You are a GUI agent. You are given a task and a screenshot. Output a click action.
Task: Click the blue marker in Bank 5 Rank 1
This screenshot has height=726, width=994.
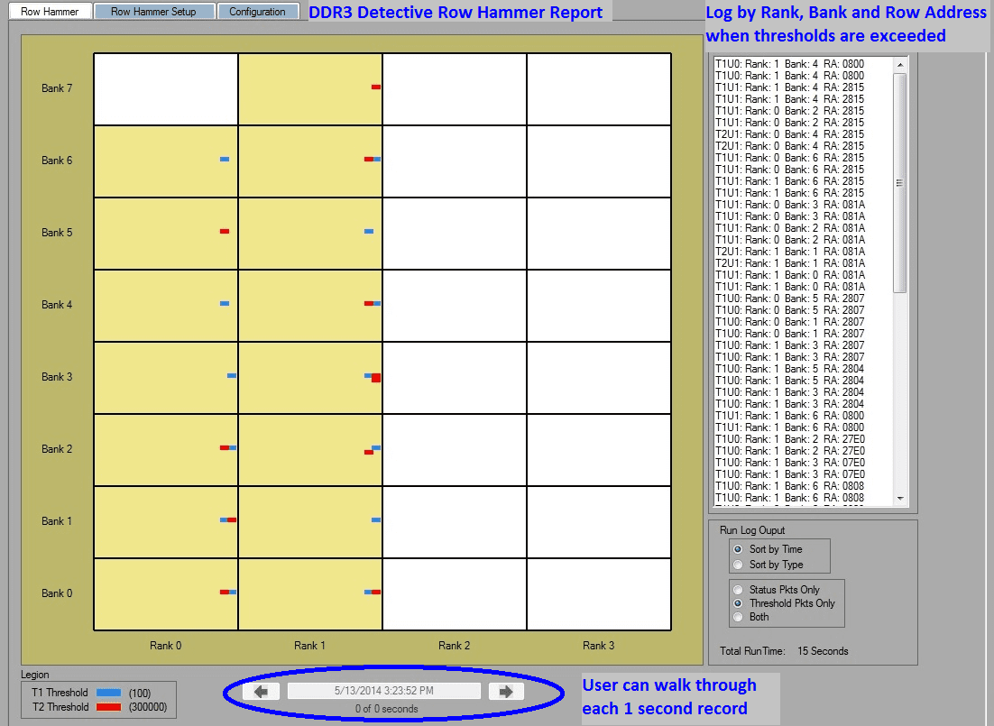coord(369,232)
